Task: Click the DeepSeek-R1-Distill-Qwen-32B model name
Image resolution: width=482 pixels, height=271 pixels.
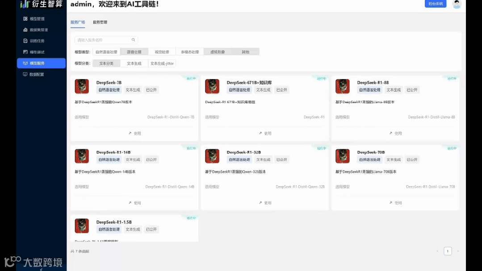Action: 300,187
